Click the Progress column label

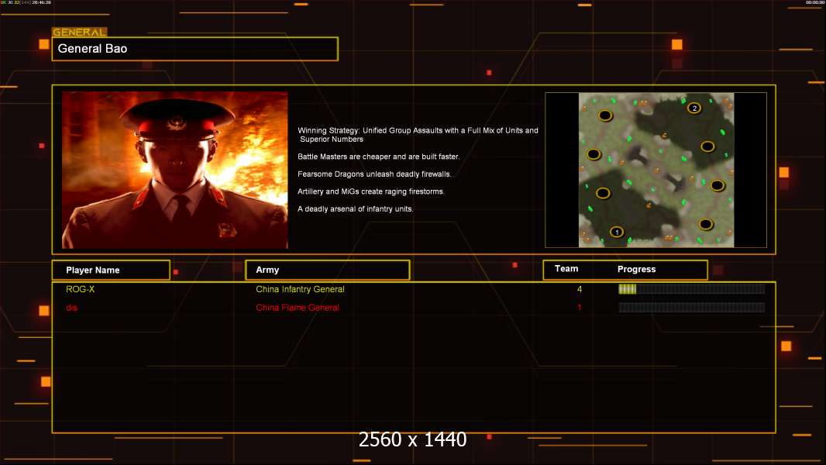tap(636, 269)
